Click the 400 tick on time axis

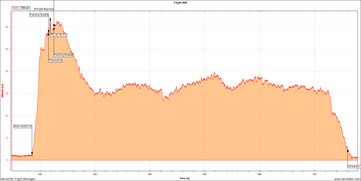point(150,164)
